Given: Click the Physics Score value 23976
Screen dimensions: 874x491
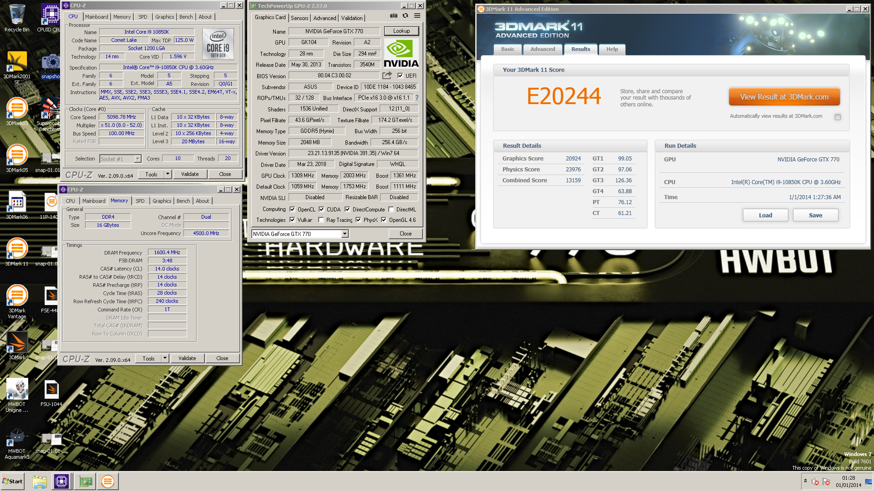Looking at the screenshot, I should [x=573, y=170].
